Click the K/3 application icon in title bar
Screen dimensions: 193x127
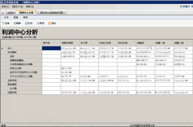click(2, 2)
